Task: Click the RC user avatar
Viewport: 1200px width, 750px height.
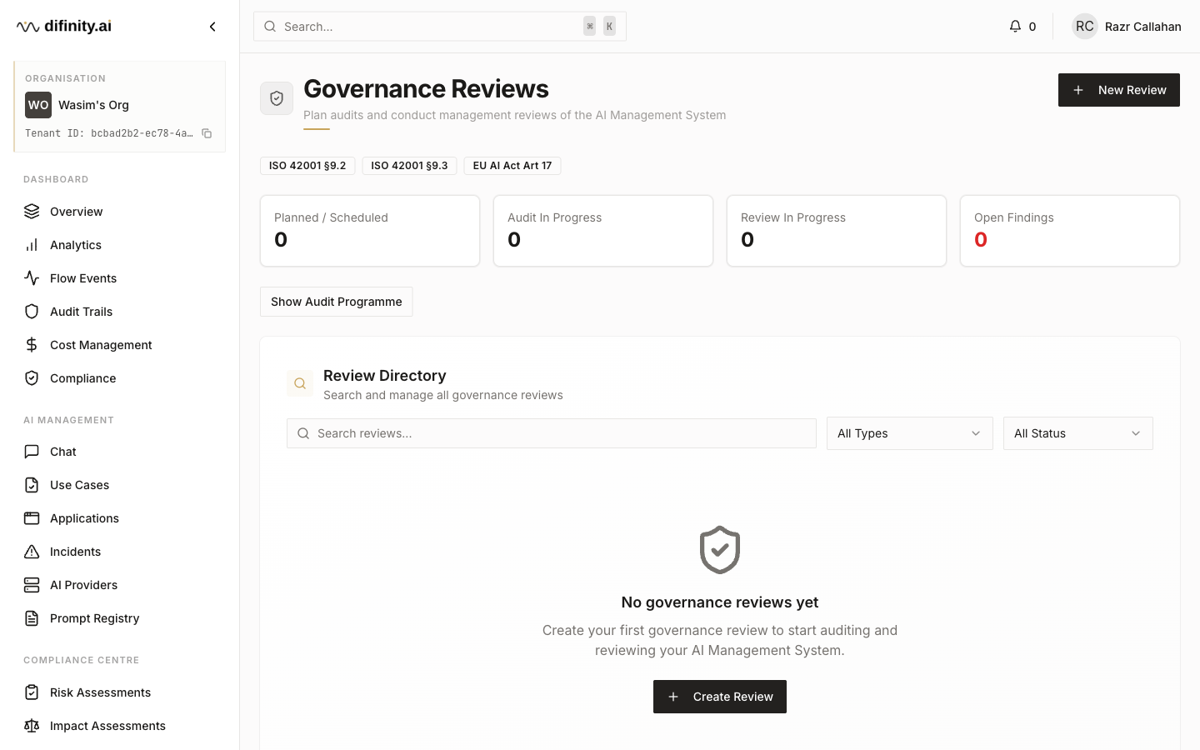Action: click(1085, 27)
